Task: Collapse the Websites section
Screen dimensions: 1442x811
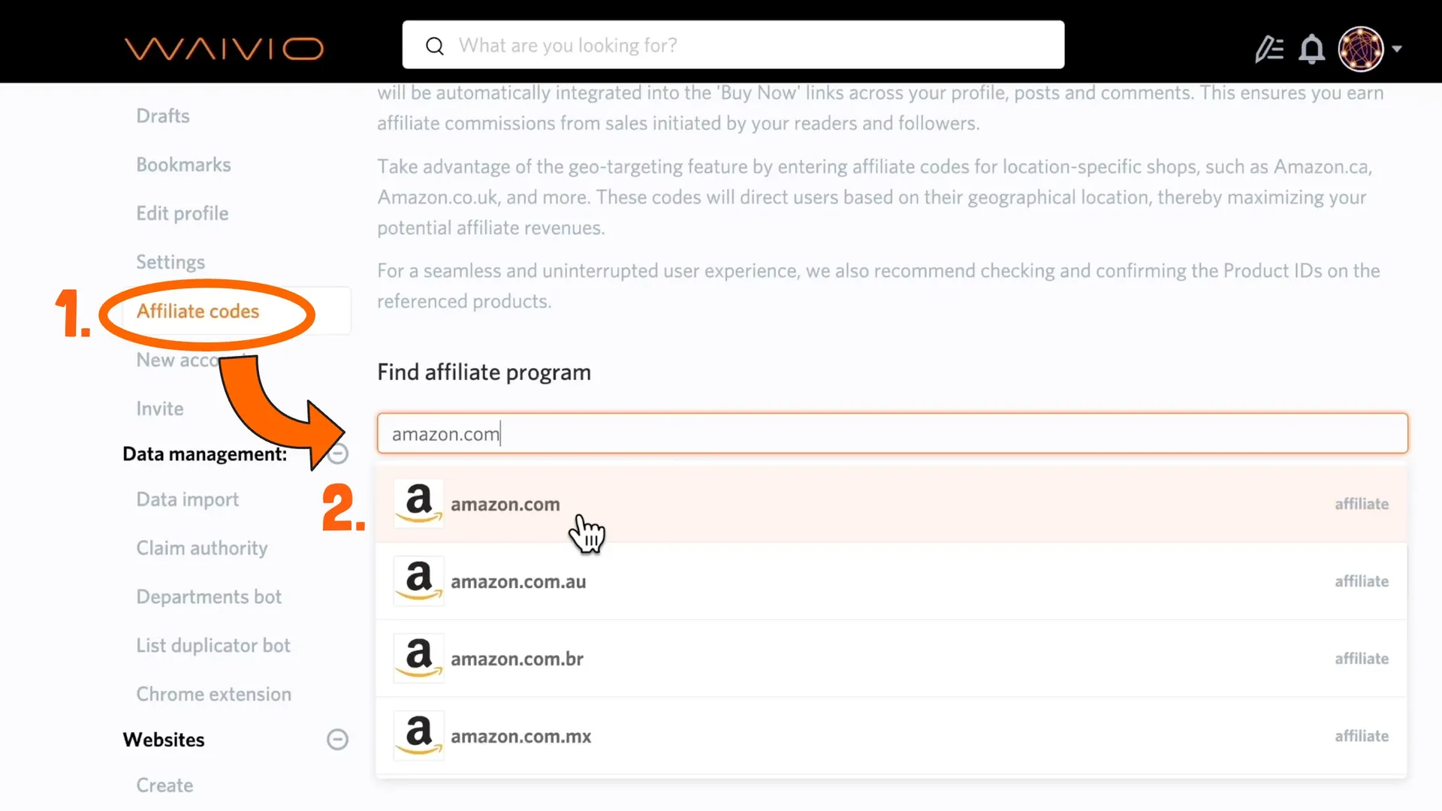Action: [x=338, y=740]
